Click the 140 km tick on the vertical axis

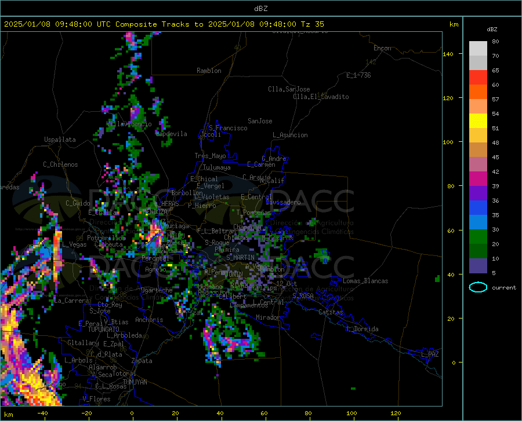tap(448, 54)
